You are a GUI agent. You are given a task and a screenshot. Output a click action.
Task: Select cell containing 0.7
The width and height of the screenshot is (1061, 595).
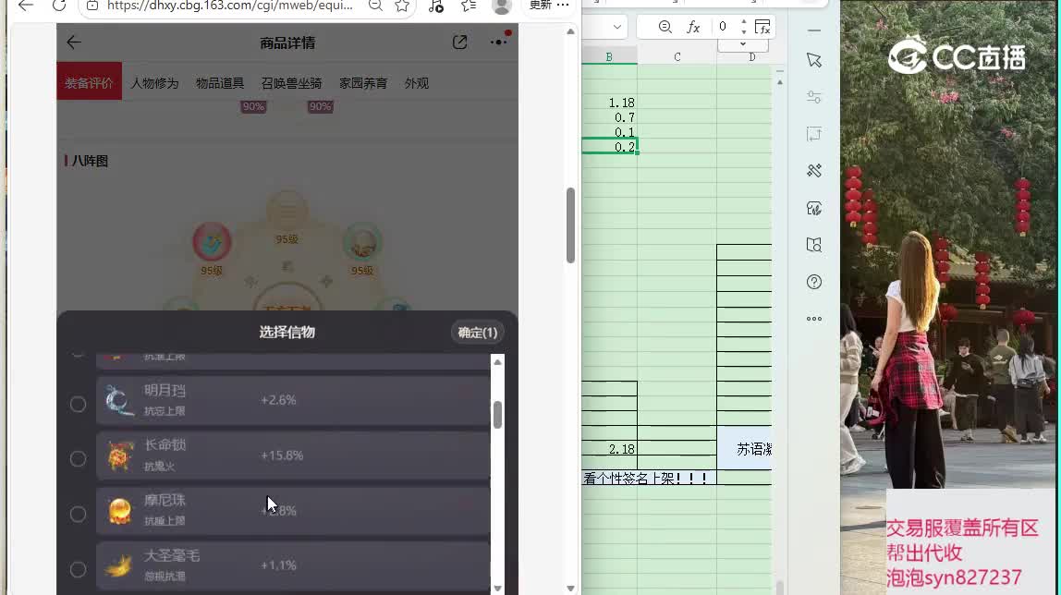(609, 117)
